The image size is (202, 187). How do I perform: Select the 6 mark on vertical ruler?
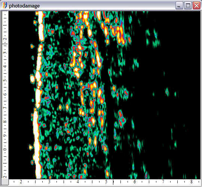point(5,94)
